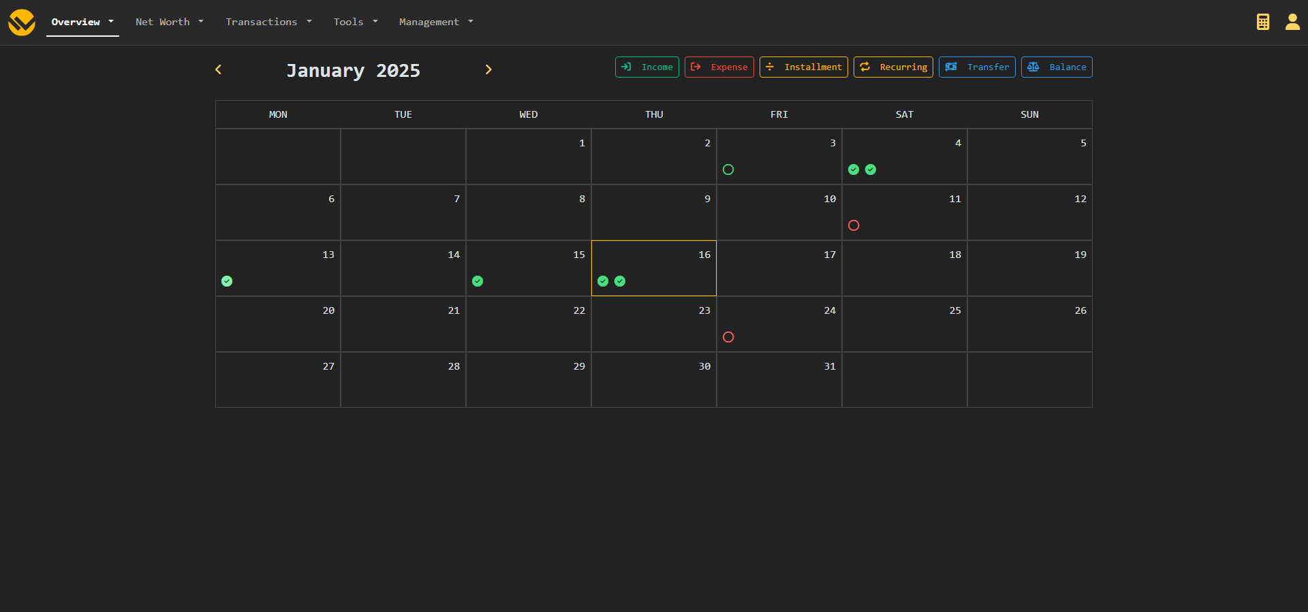Open the user profile icon
The width and height of the screenshot is (1308, 612).
[1292, 22]
